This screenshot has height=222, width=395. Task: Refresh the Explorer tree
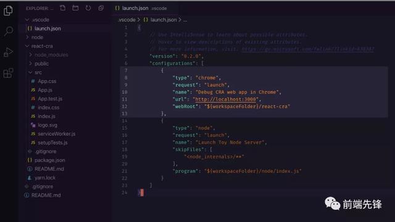(x=88, y=8)
